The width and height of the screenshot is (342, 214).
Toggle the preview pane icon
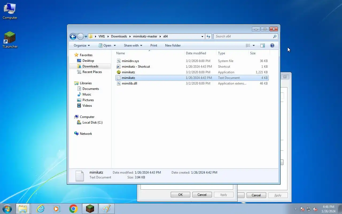(263, 45)
